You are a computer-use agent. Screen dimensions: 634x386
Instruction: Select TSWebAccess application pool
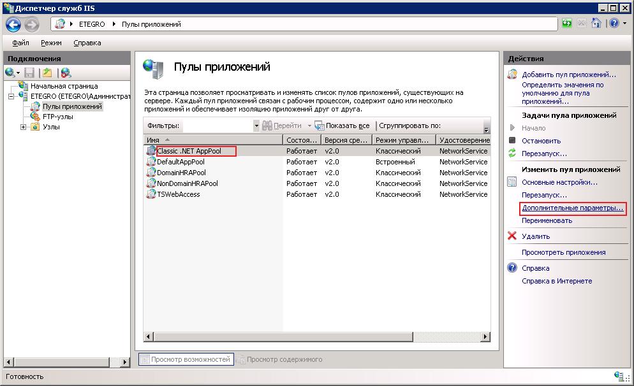179,195
